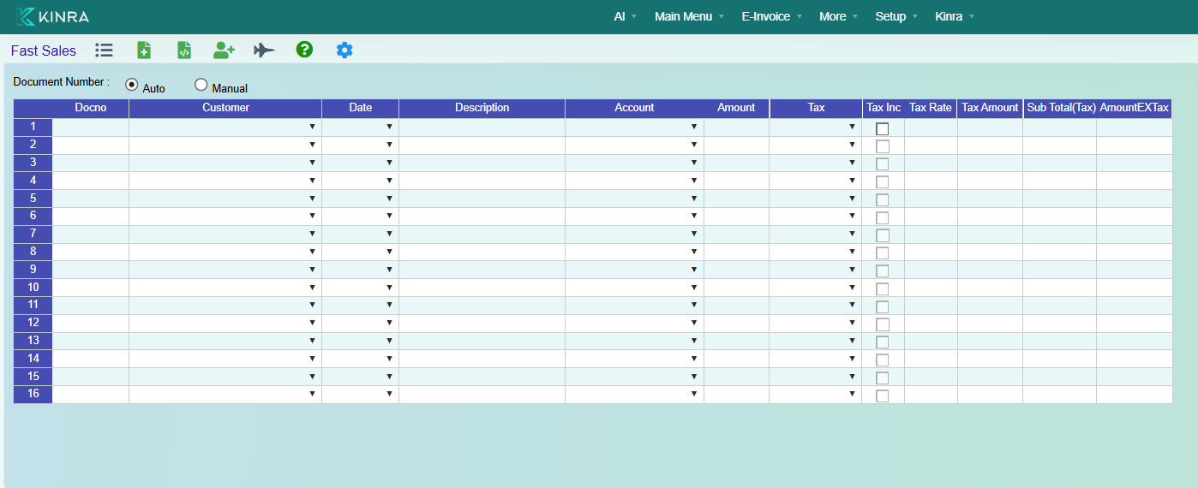Click the Docno field in row 1

[x=91, y=127]
